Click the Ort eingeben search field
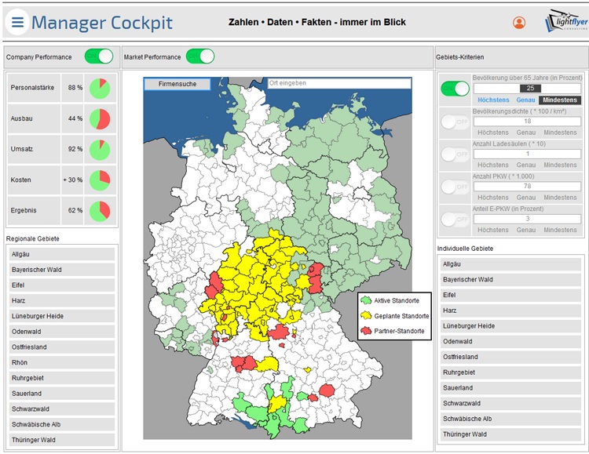 338,83
